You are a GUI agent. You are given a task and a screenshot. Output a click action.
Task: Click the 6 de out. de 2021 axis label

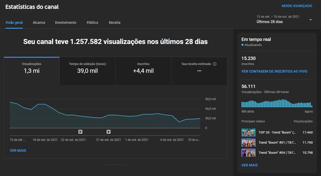pos(172,140)
